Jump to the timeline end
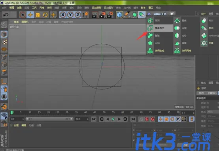Screen dimensions: 219x151 133,119
